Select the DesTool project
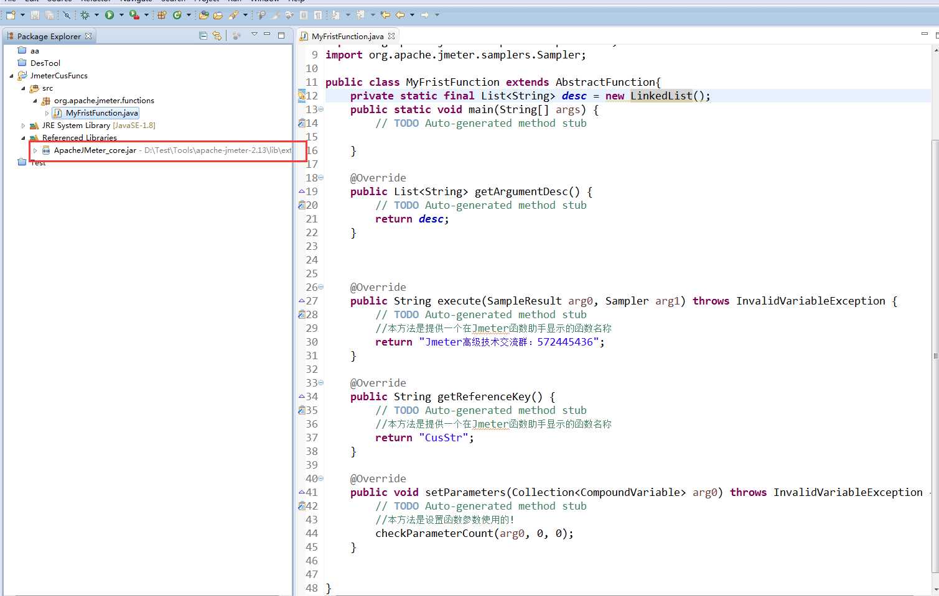The image size is (939, 596). click(45, 63)
